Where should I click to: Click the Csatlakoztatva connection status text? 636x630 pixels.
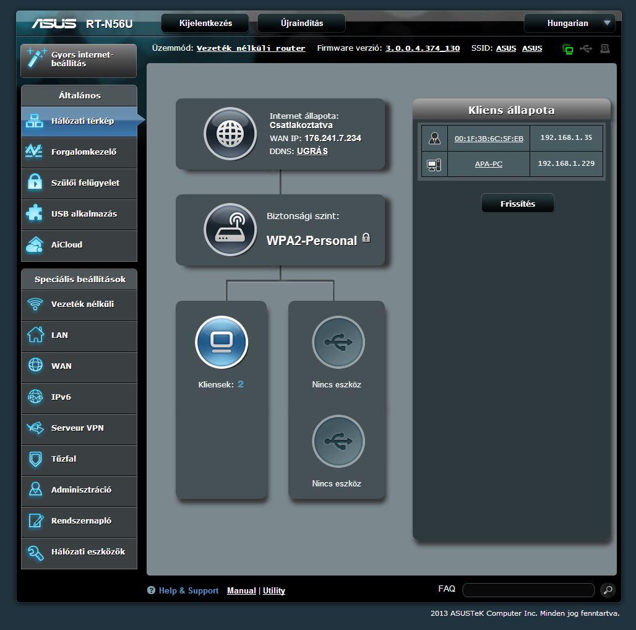pos(301,126)
